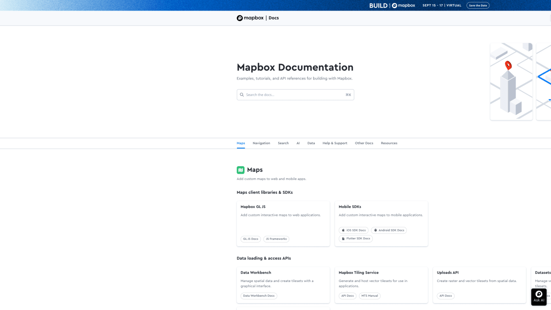Image resolution: width=551 pixels, height=310 pixels.
Task: Go to the Help & Support tab
Action: 335,143
